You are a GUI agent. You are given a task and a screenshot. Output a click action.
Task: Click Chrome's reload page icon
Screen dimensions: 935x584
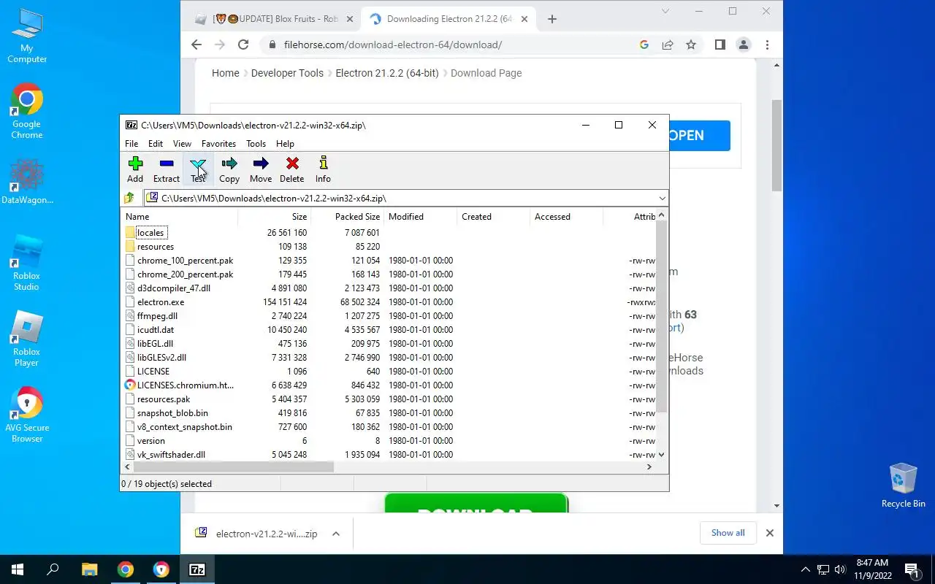pos(243,45)
